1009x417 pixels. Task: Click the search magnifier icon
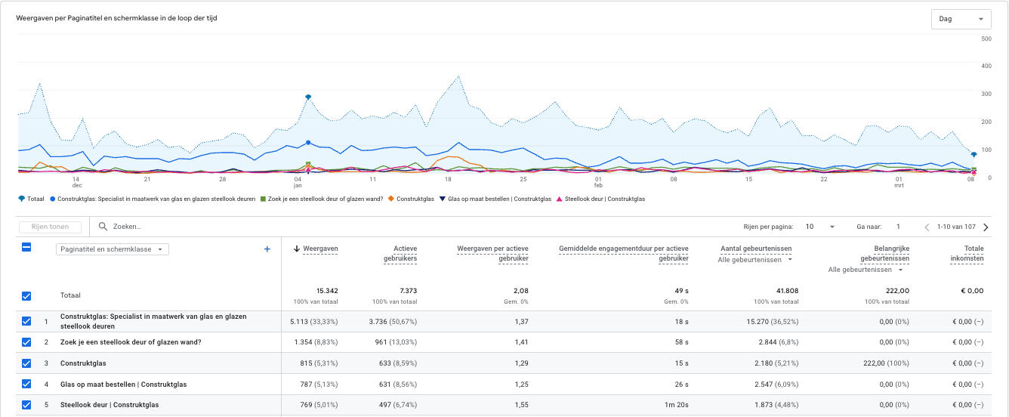tap(103, 227)
